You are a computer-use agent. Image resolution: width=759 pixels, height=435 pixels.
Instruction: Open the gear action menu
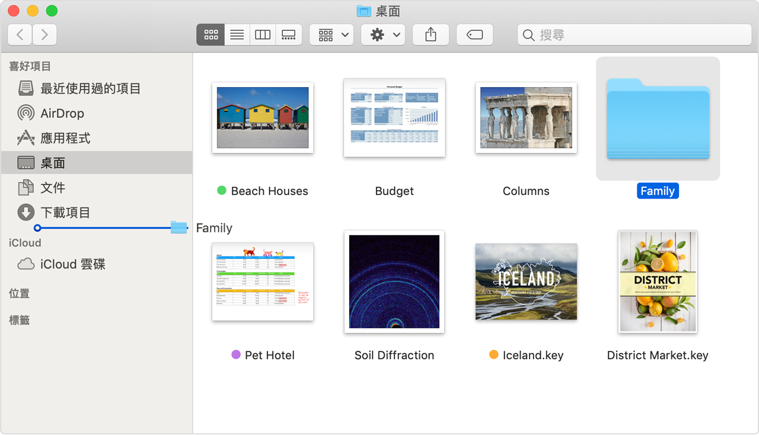tap(384, 35)
